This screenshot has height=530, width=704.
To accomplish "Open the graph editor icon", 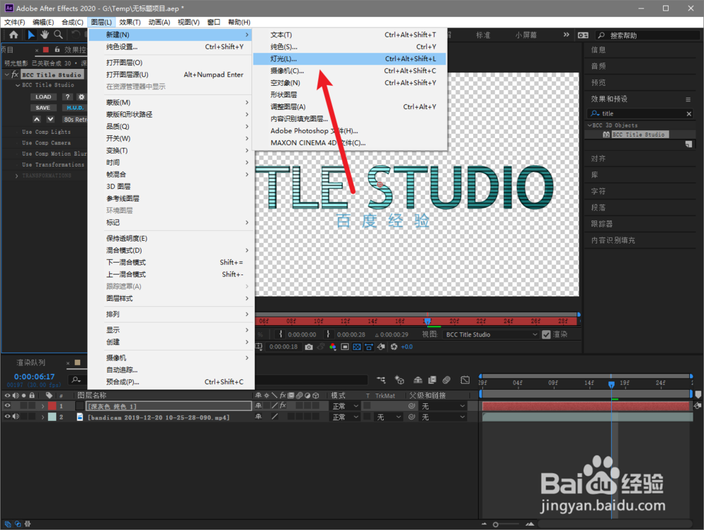I will coord(465,380).
